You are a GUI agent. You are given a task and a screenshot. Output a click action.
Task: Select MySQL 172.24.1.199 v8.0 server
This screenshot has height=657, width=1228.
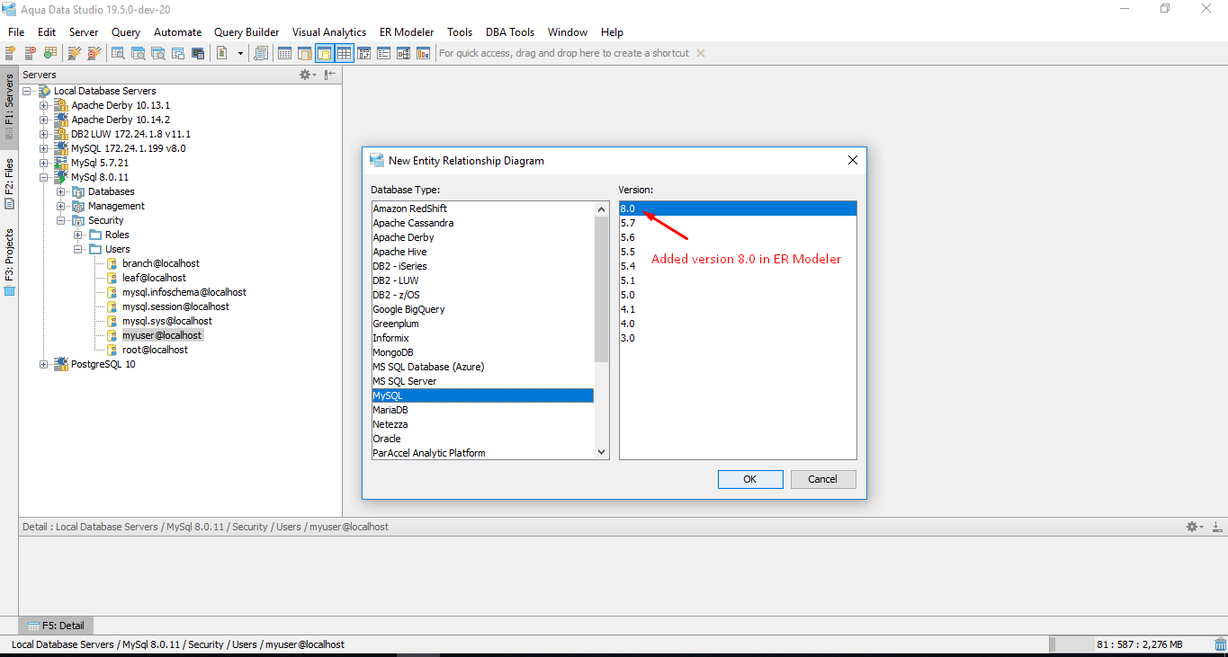tap(129, 148)
